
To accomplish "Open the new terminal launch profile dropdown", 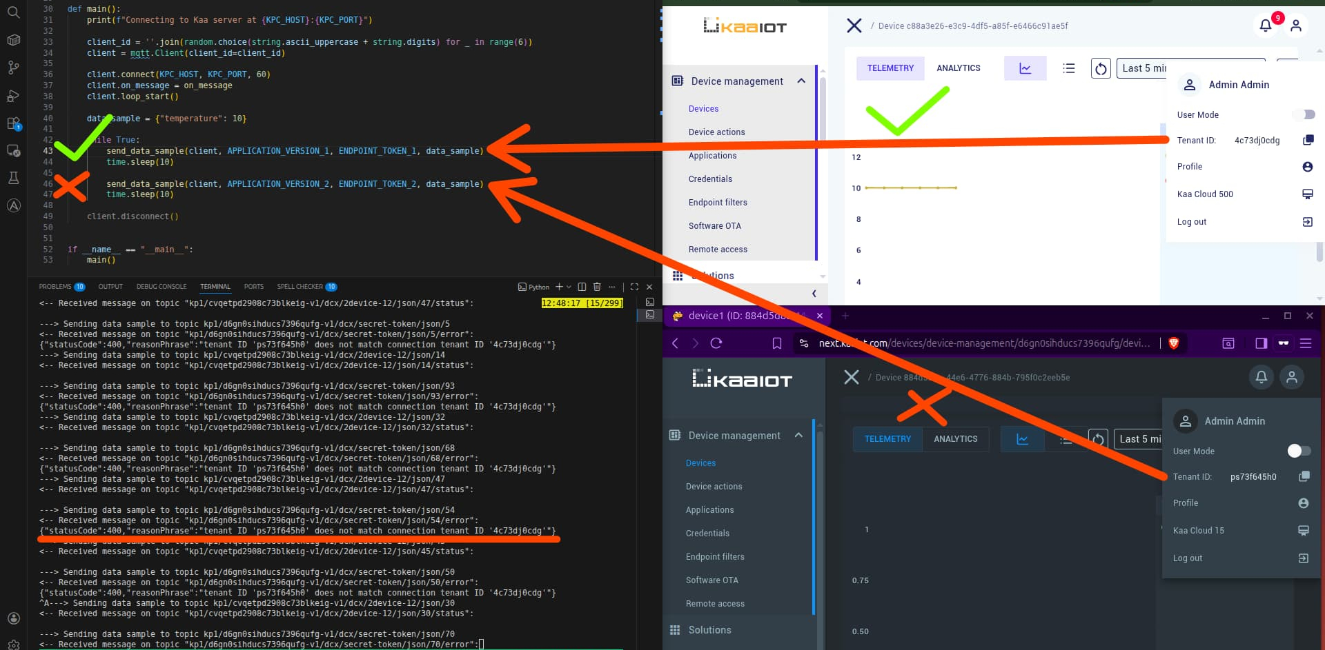I will [x=569, y=287].
